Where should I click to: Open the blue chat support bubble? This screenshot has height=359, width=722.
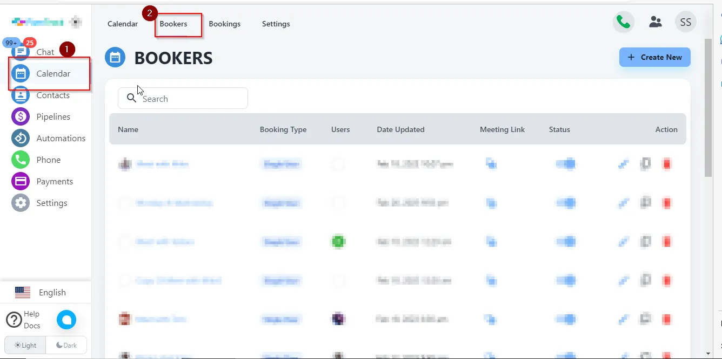(66, 320)
